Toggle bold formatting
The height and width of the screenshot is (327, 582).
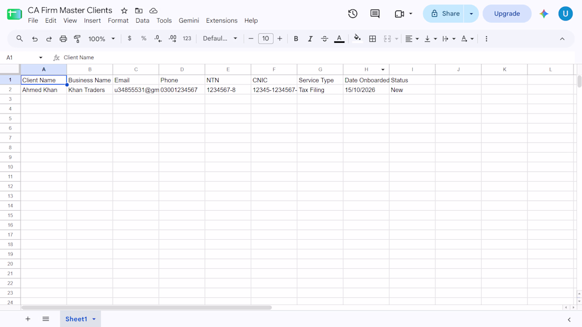296,39
